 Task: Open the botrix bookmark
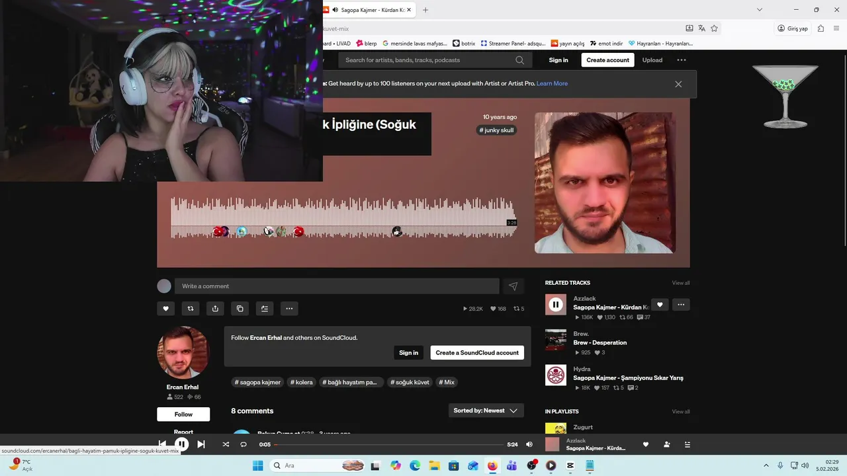click(464, 44)
